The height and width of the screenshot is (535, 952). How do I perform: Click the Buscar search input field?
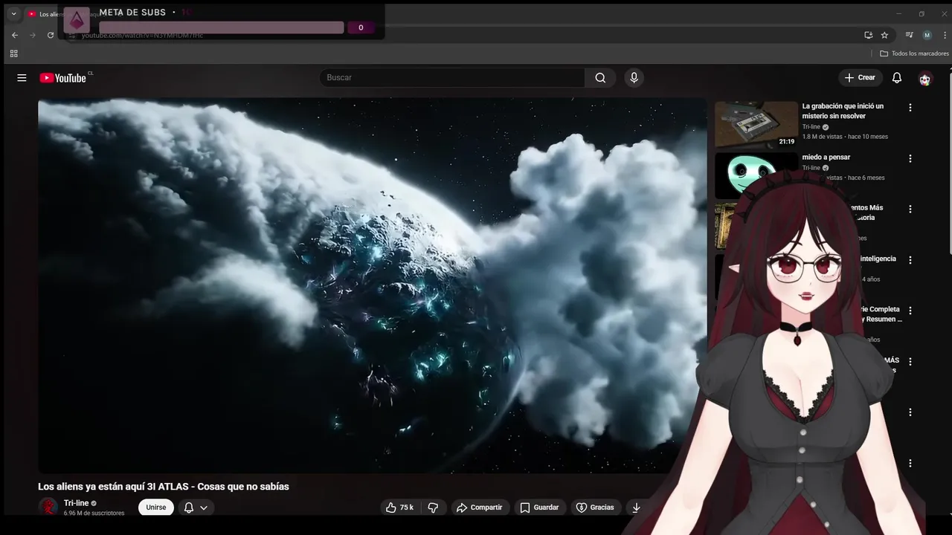coord(452,78)
